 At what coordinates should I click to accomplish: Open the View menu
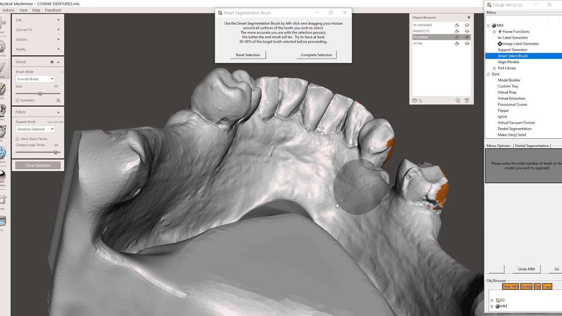(x=23, y=10)
